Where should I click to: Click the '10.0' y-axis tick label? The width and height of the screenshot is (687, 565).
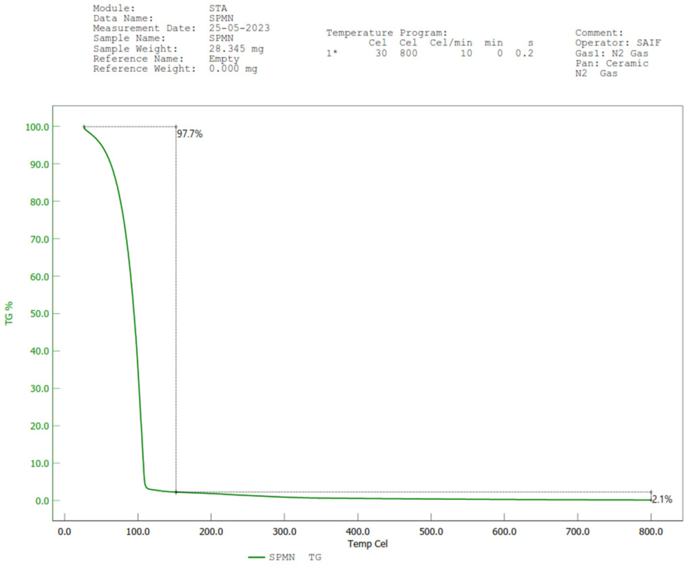pyautogui.click(x=39, y=463)
